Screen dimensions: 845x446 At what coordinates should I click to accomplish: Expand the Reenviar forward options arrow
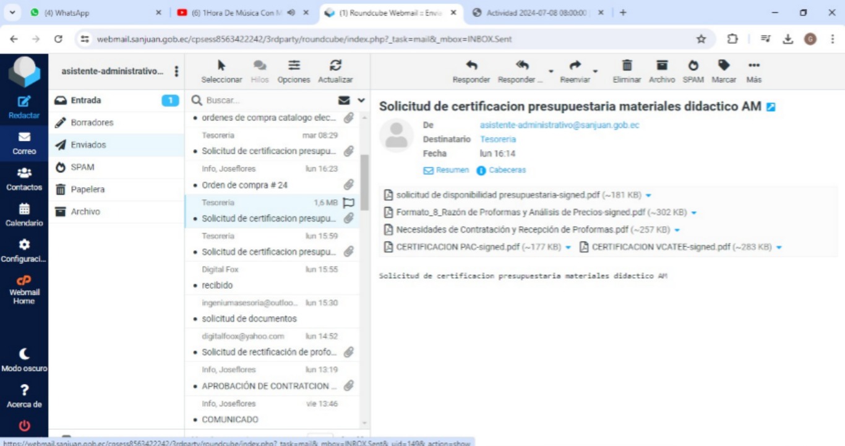point(595,71)
